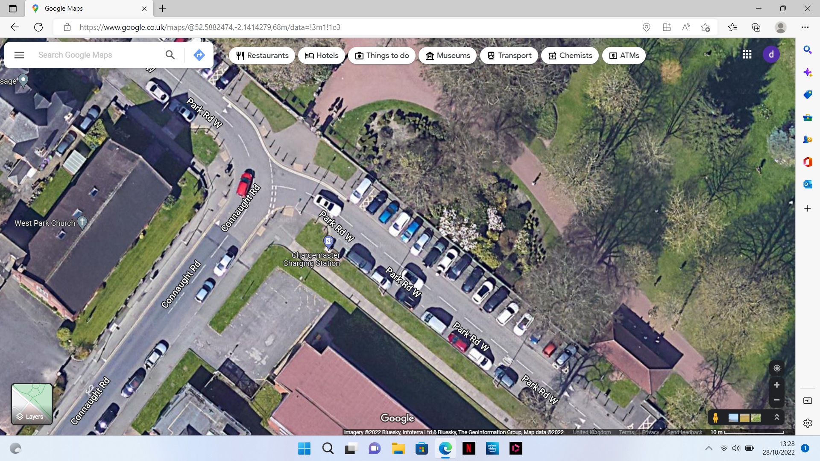Select the Chemists category chip
The width and height of the screenshot is (820, 461).
[x=570, y=55]
